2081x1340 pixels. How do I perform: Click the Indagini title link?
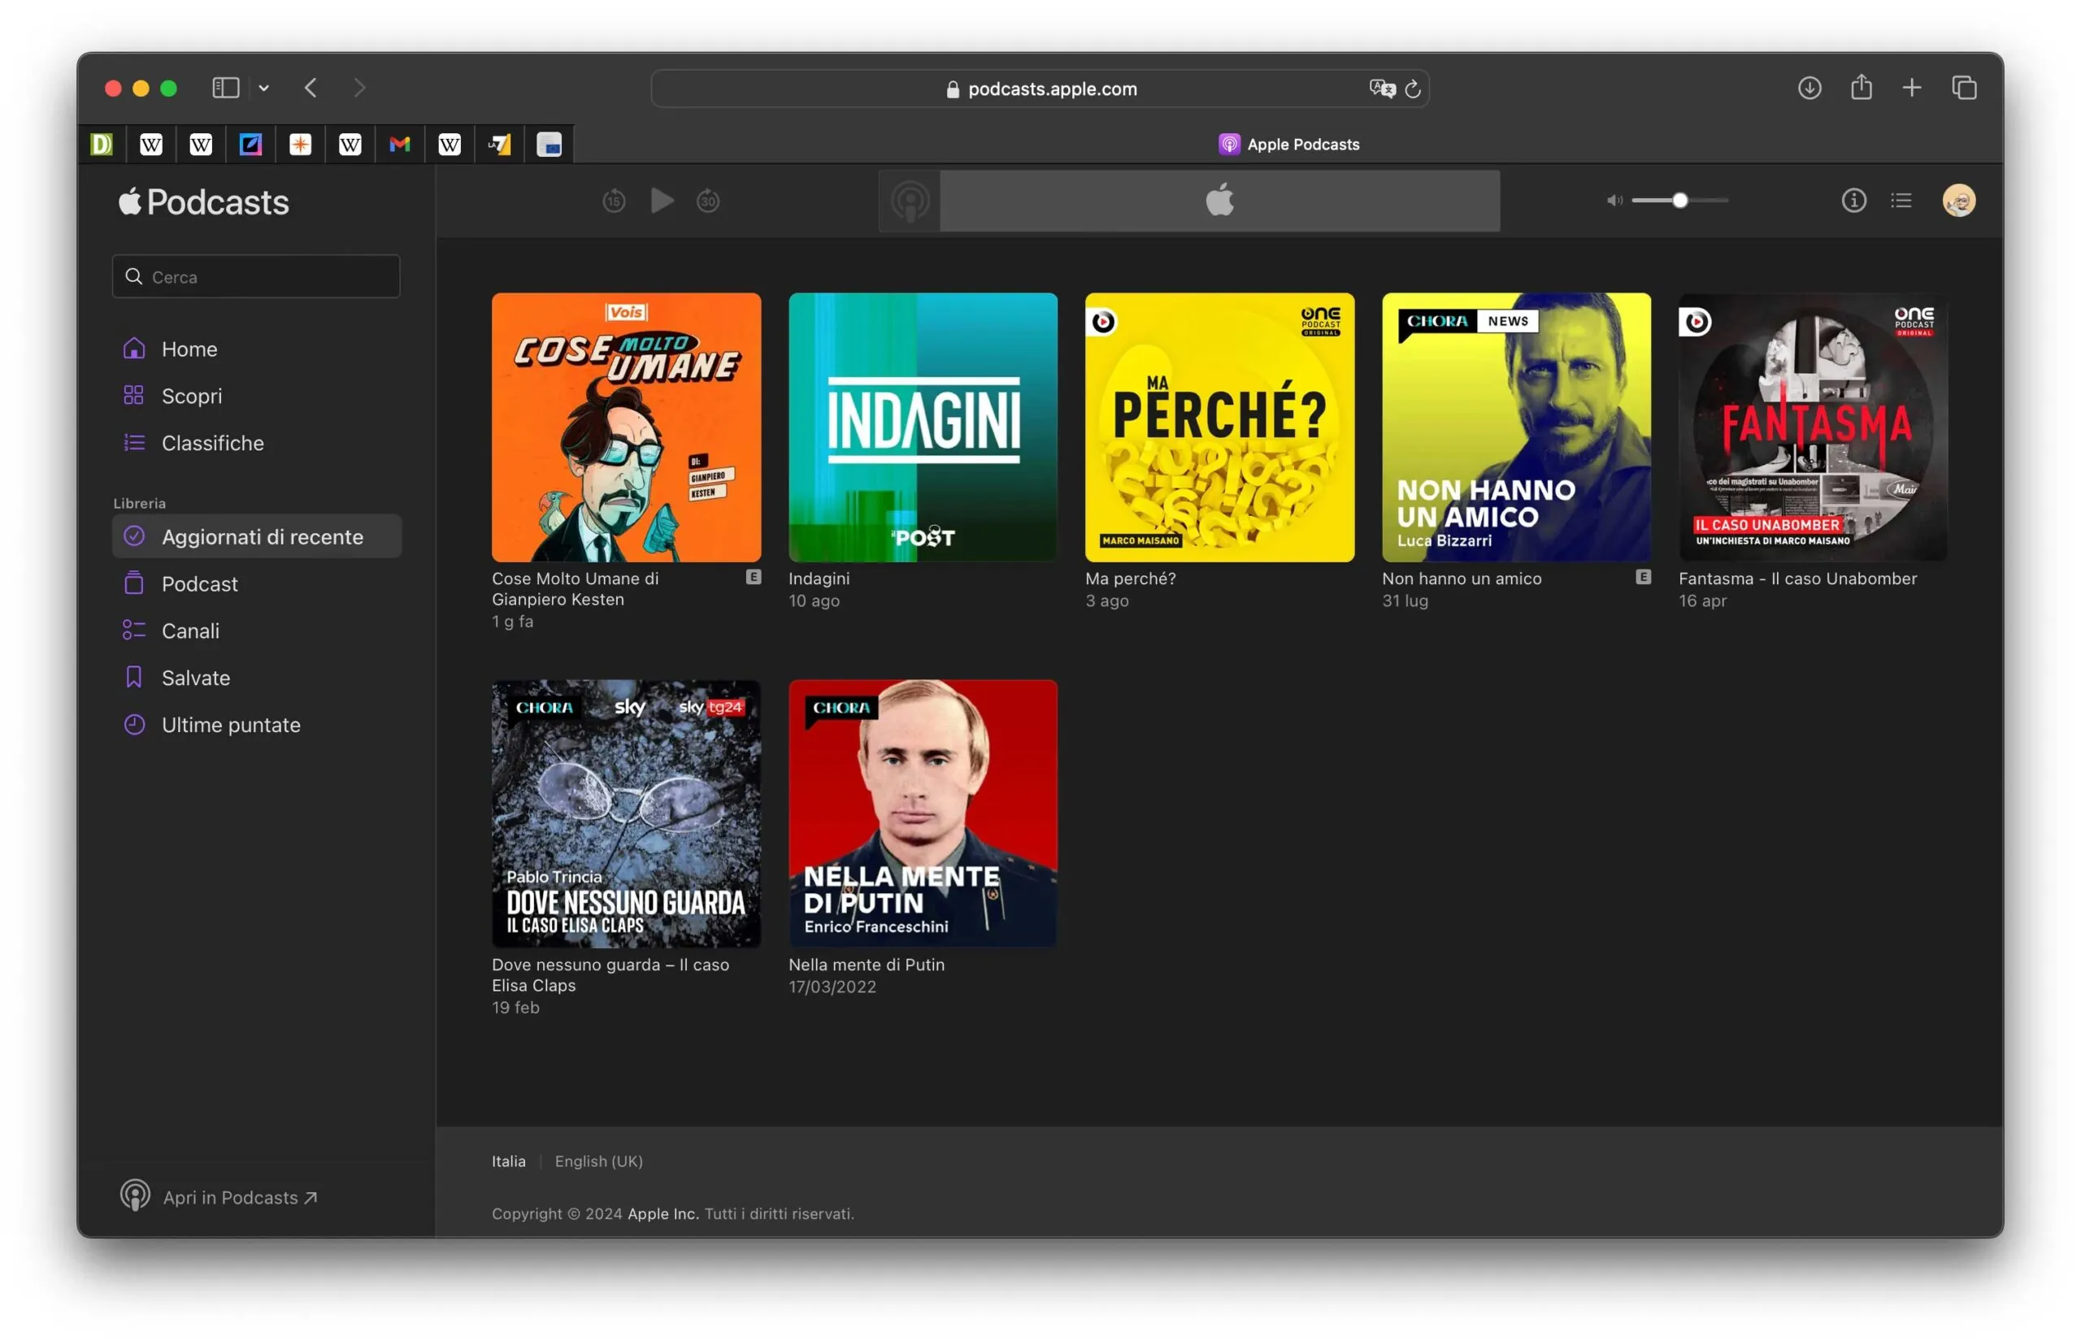[819, 579]
